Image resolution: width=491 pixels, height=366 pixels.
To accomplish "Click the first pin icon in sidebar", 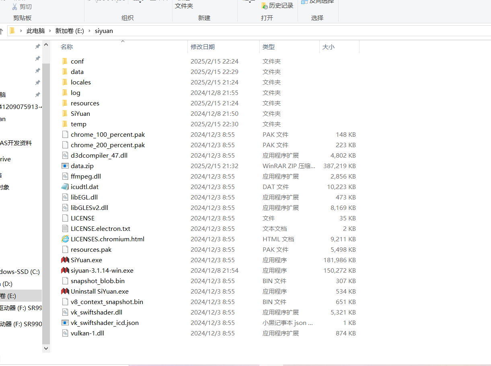I will (x=37, y=47).
